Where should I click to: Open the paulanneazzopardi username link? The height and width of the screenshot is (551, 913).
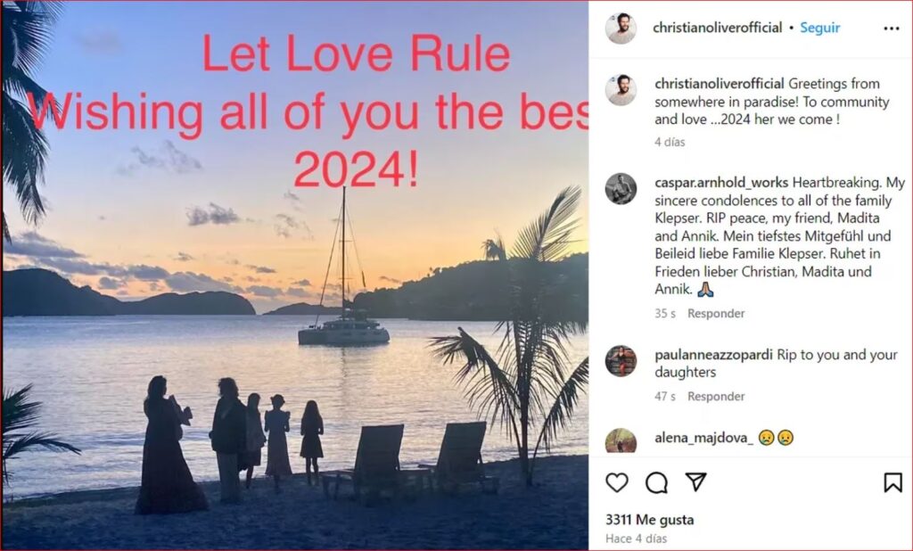[x=714, y=355]
